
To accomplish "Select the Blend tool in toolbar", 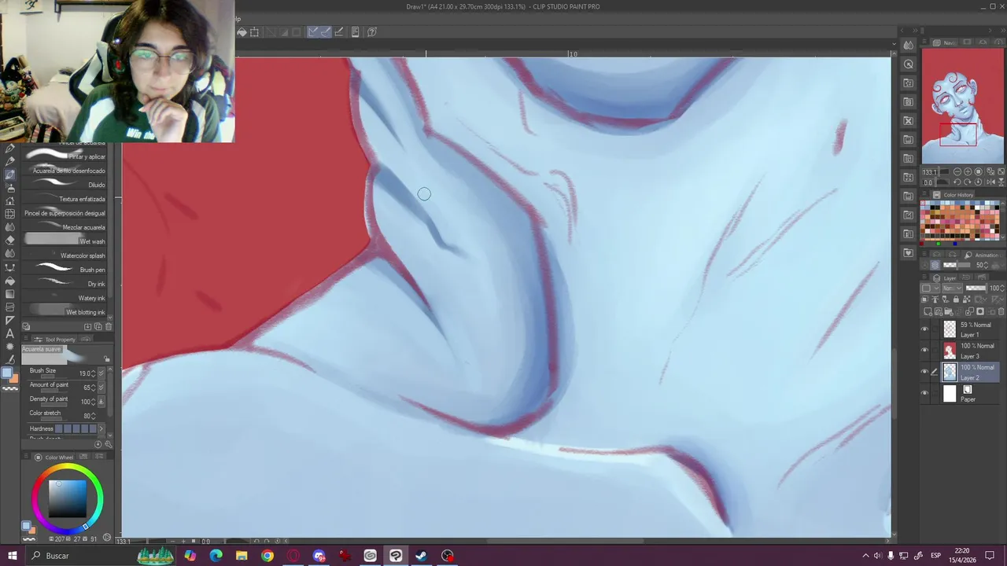I will pyautogui.click(x=10, y=254).
